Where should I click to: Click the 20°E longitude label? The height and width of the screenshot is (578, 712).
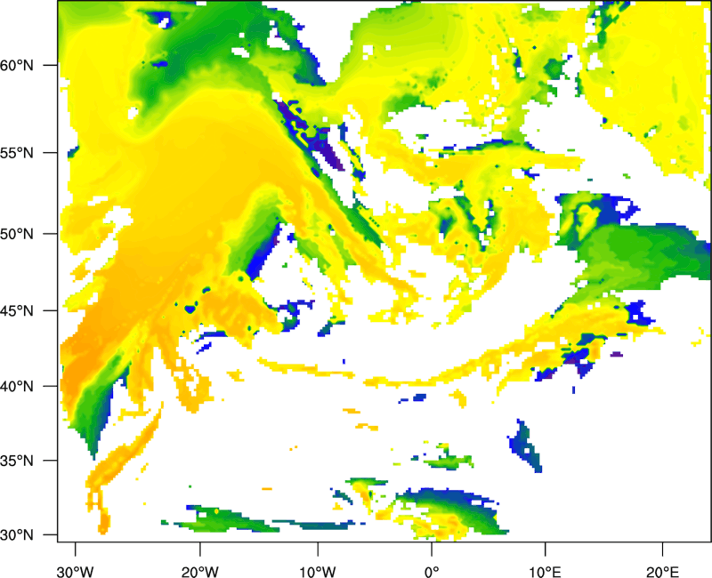pos(662,572)
